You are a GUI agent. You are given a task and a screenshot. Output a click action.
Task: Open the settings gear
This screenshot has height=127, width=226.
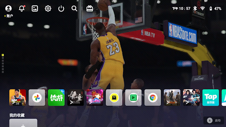[x=48, y=8]
